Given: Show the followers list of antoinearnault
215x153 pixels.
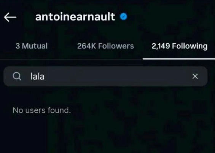Looking at the screenshot, I should [105, 46].
